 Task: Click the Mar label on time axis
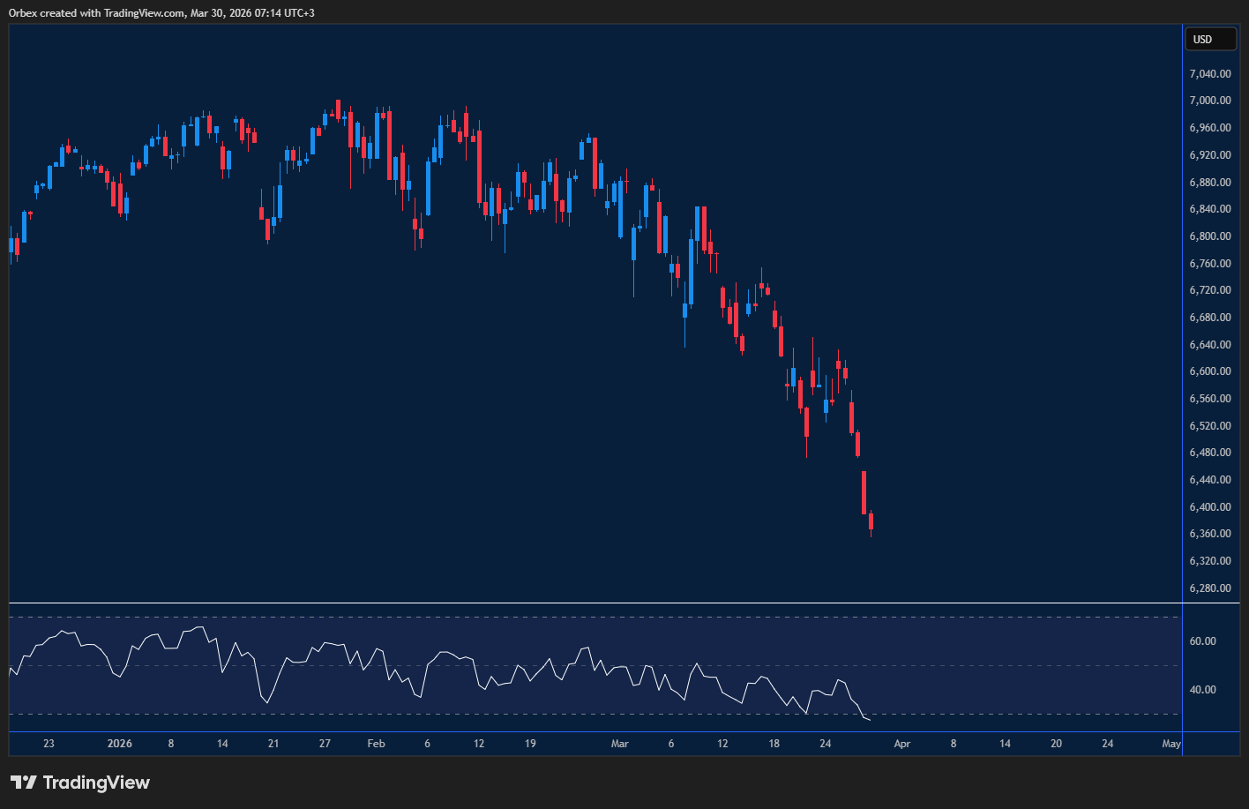click(x=620, y=744)
